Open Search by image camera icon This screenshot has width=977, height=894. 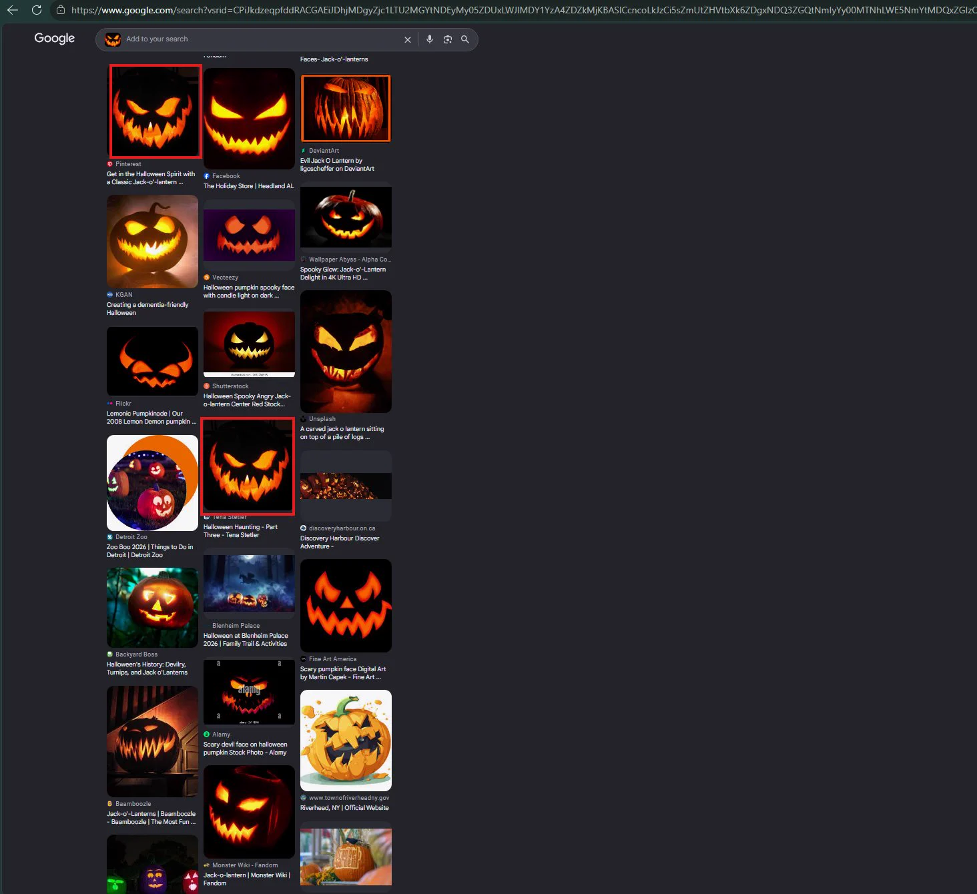tap(448, 40)
